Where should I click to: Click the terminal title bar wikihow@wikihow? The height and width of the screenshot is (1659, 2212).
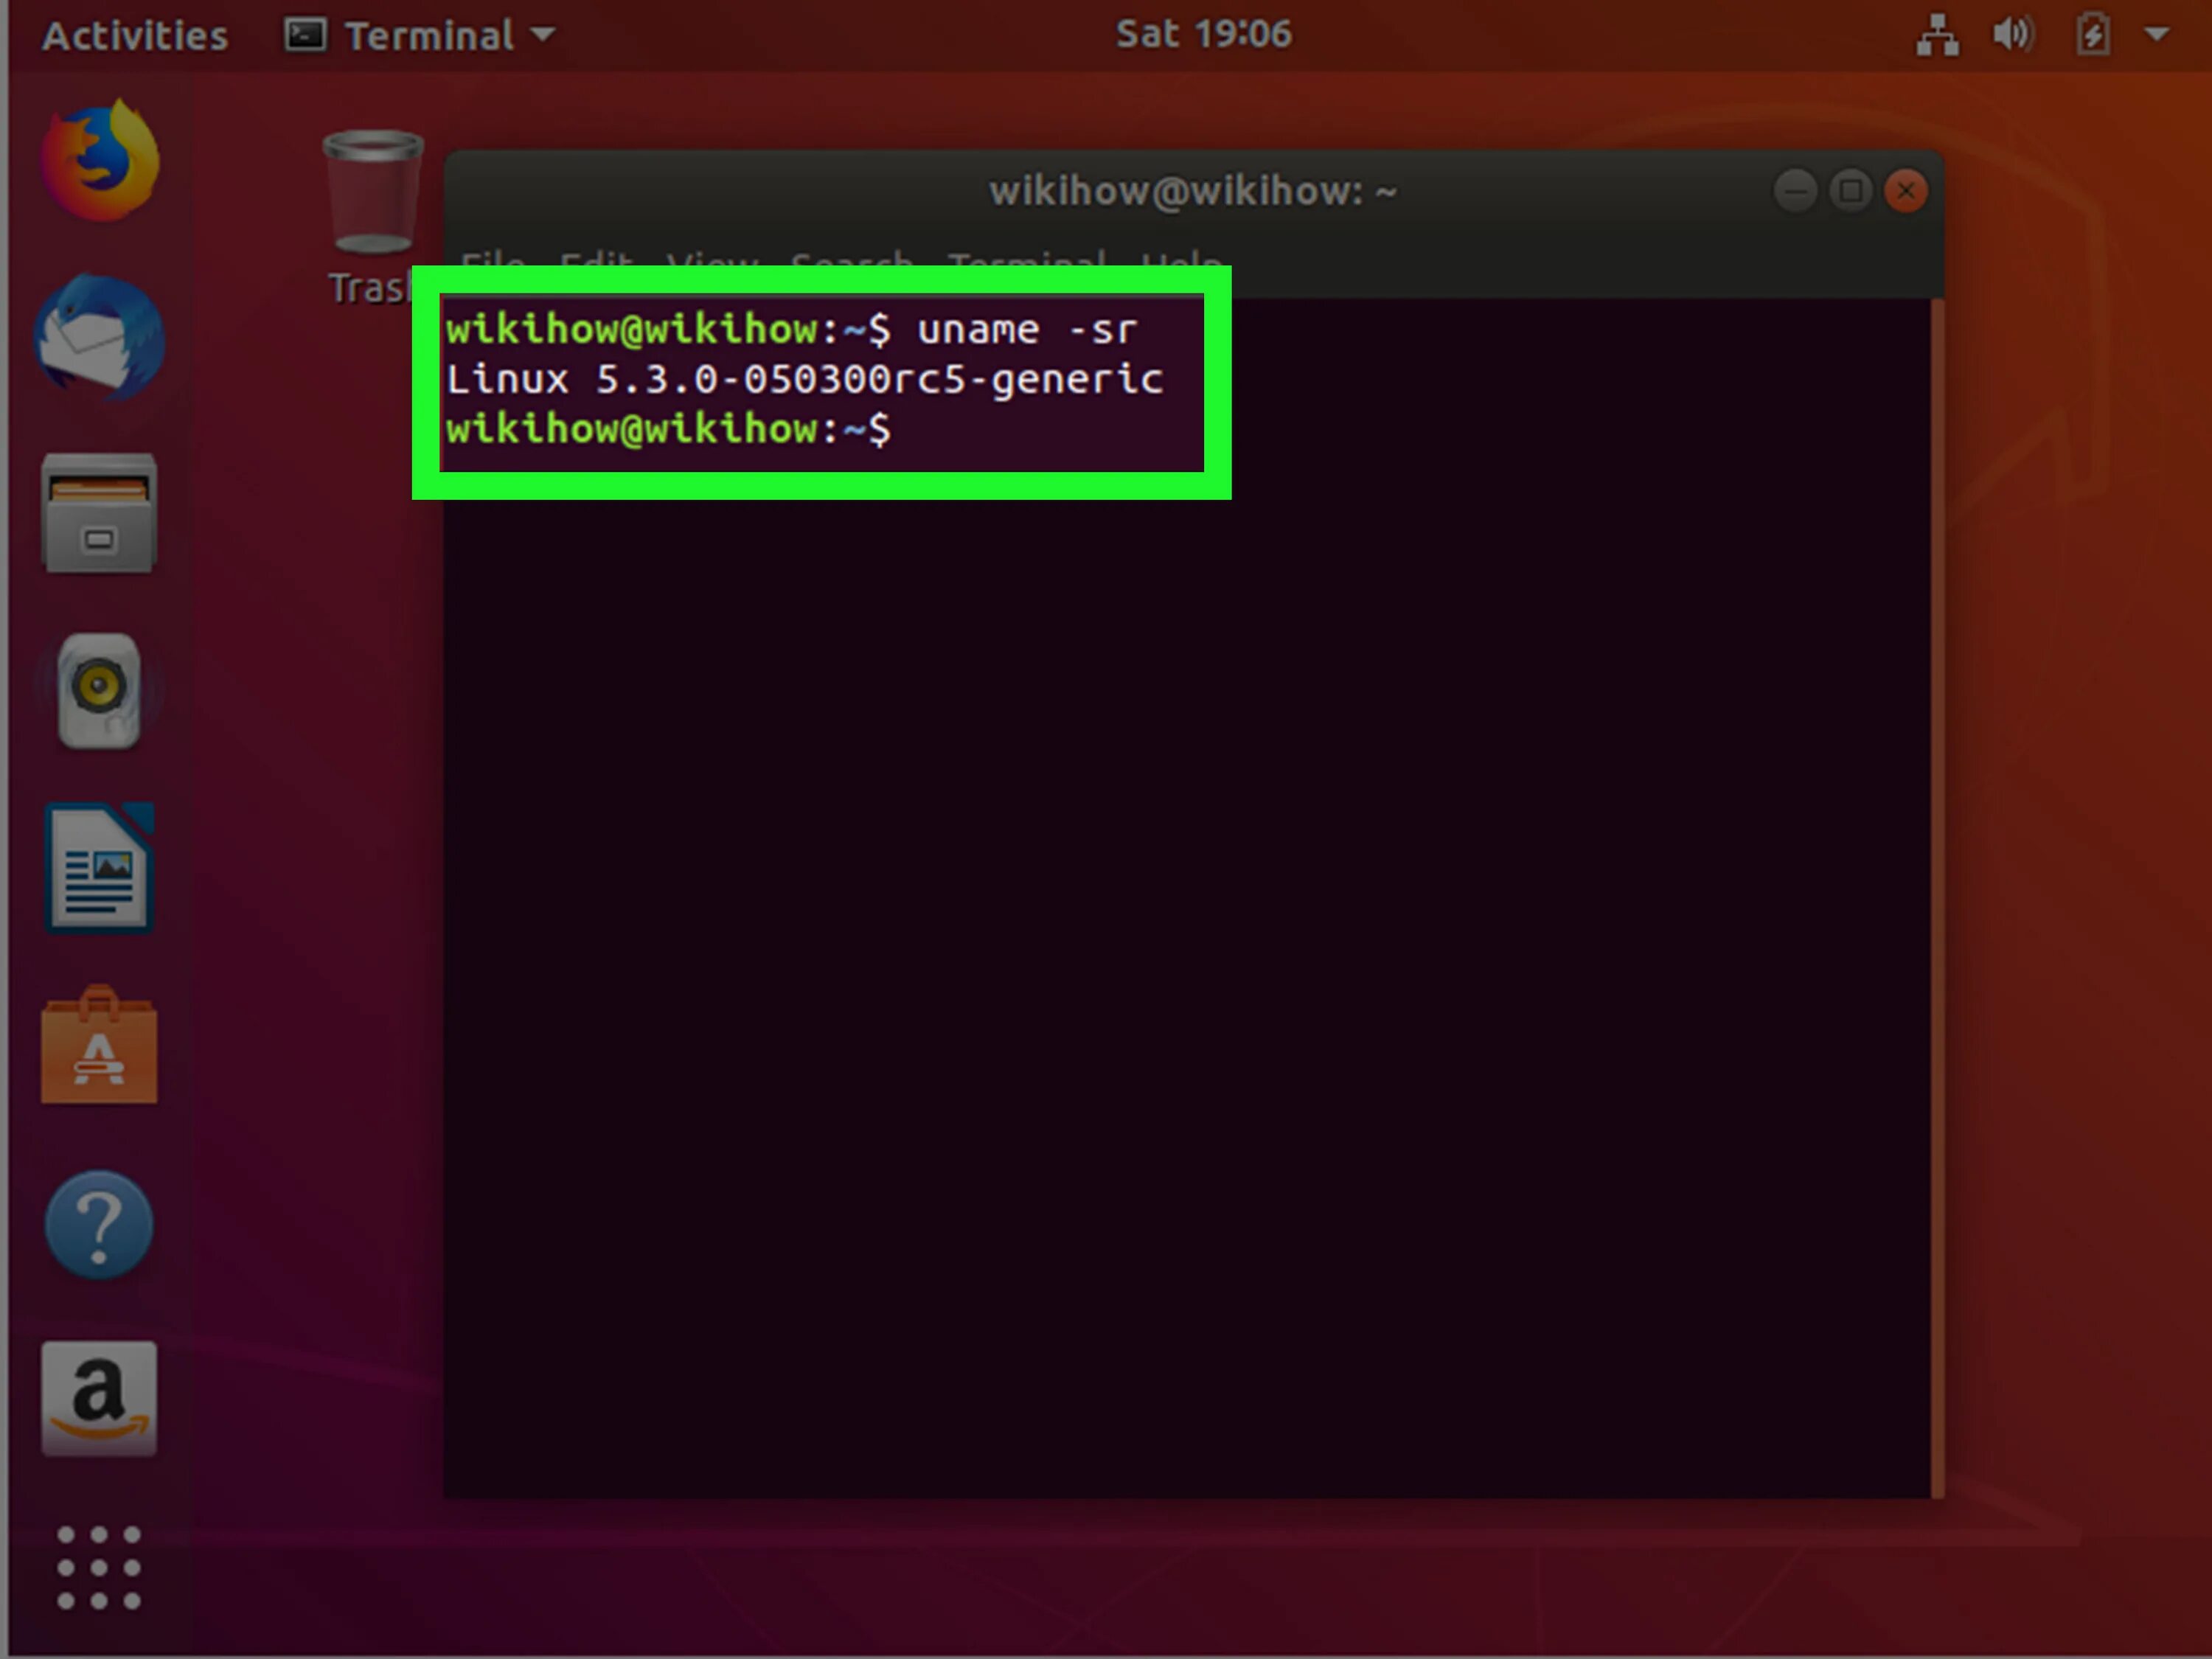[x=1192, y=190]
